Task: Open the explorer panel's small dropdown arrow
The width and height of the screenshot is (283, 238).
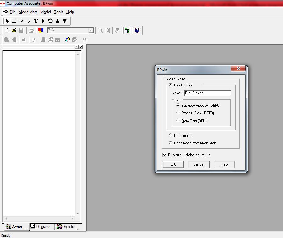Action: pos(77,47)
